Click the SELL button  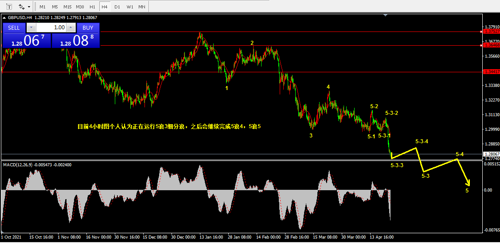click(14, 28)
